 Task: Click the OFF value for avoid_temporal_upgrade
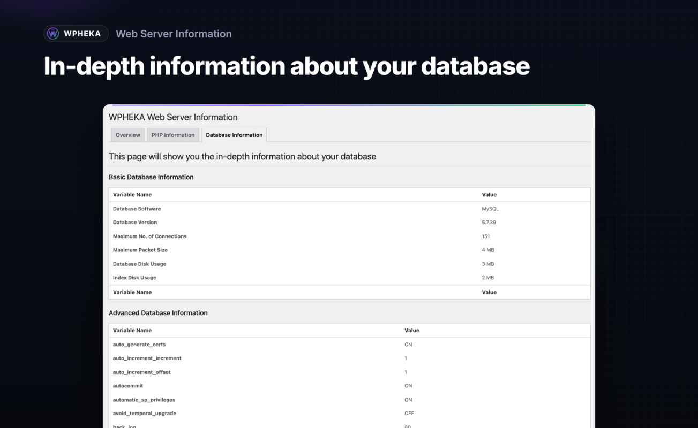point(409,414)
